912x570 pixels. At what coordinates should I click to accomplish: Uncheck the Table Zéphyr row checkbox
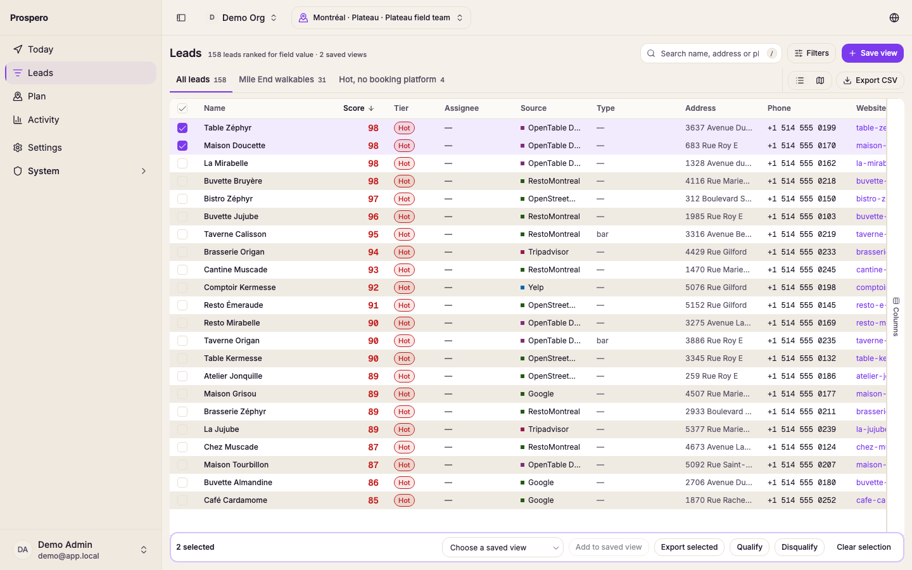(x=182, y=128)
